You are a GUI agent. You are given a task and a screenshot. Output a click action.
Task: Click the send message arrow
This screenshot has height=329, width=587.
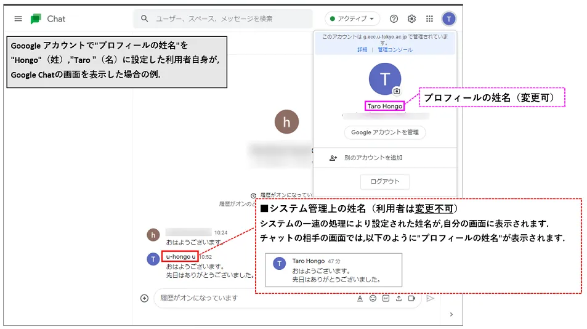[430, 298]
